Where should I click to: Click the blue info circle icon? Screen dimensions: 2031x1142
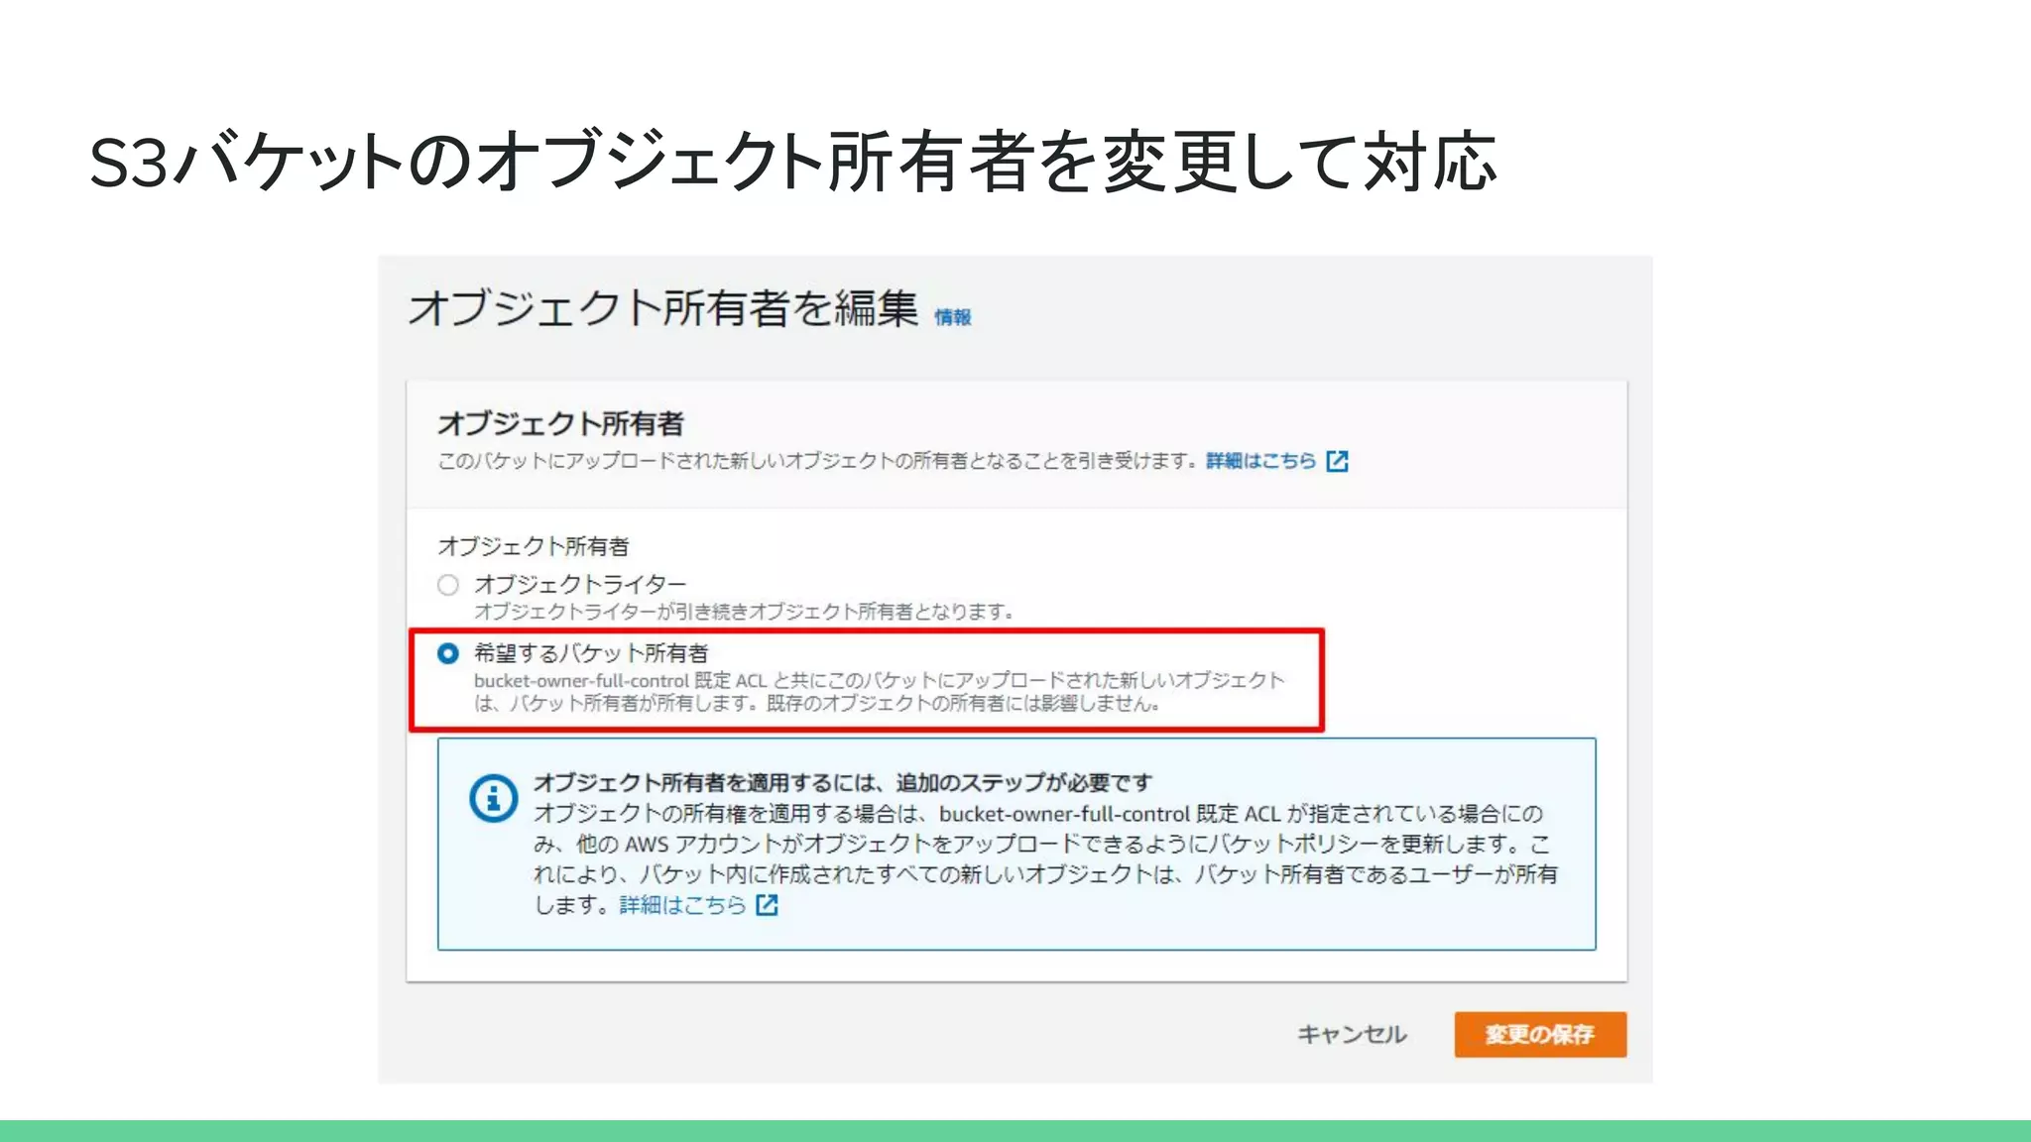point(494,798)
